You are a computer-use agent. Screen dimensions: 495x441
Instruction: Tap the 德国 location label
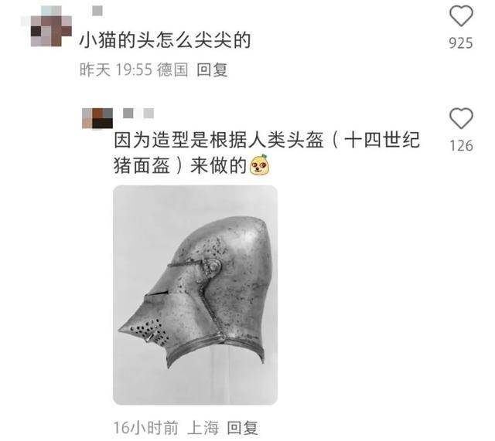click(172, 70)
